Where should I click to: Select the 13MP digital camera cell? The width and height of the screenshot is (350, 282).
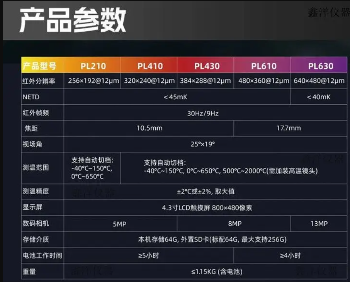pos(319,224)
